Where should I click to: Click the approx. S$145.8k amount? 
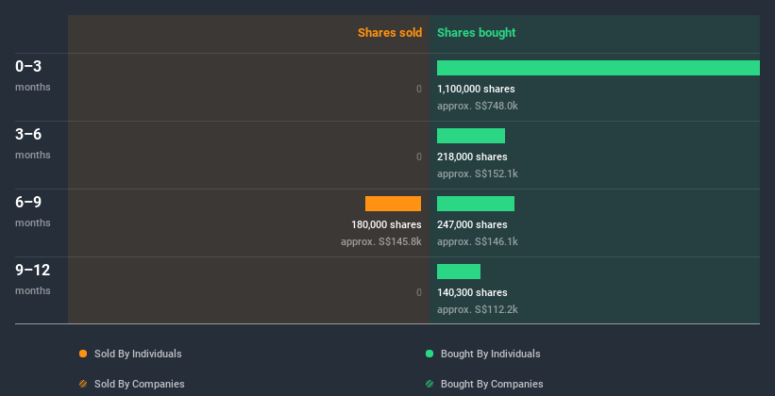[381, 241]
